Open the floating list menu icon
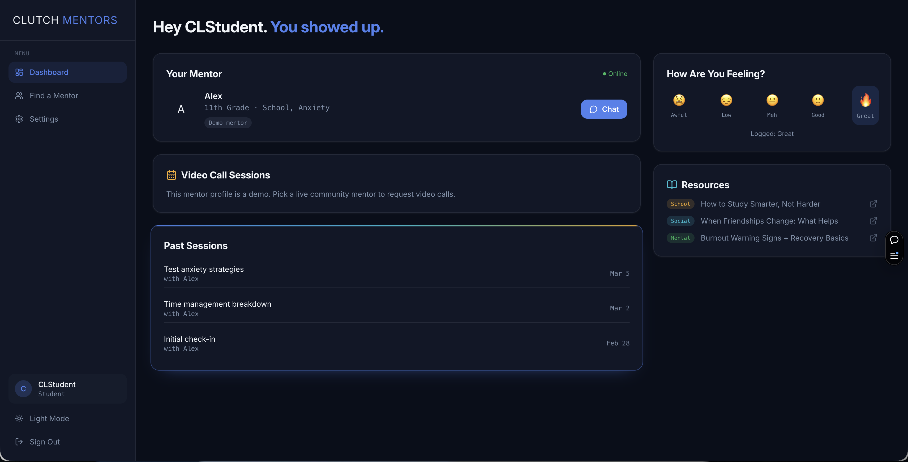The width and height of the screenshot is (908, 462). click(894, 255)
